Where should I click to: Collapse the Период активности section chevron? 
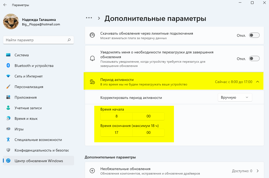[x=258, y=82]
